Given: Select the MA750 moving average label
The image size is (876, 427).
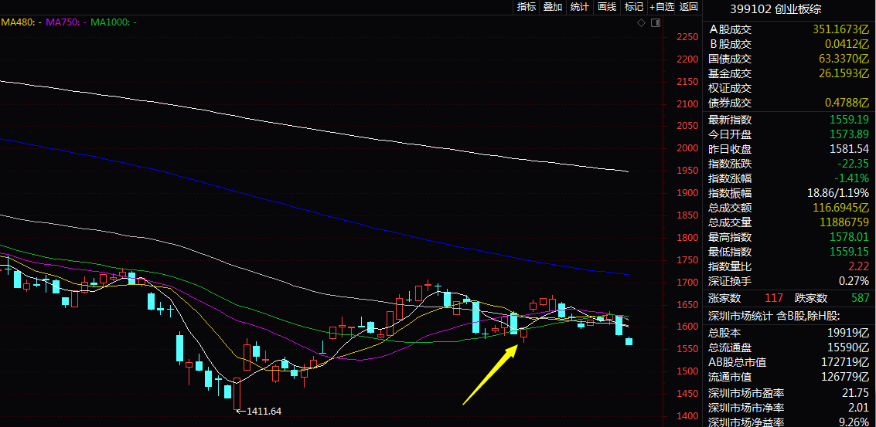Looking at the screenshot, I should pos(65,22).
